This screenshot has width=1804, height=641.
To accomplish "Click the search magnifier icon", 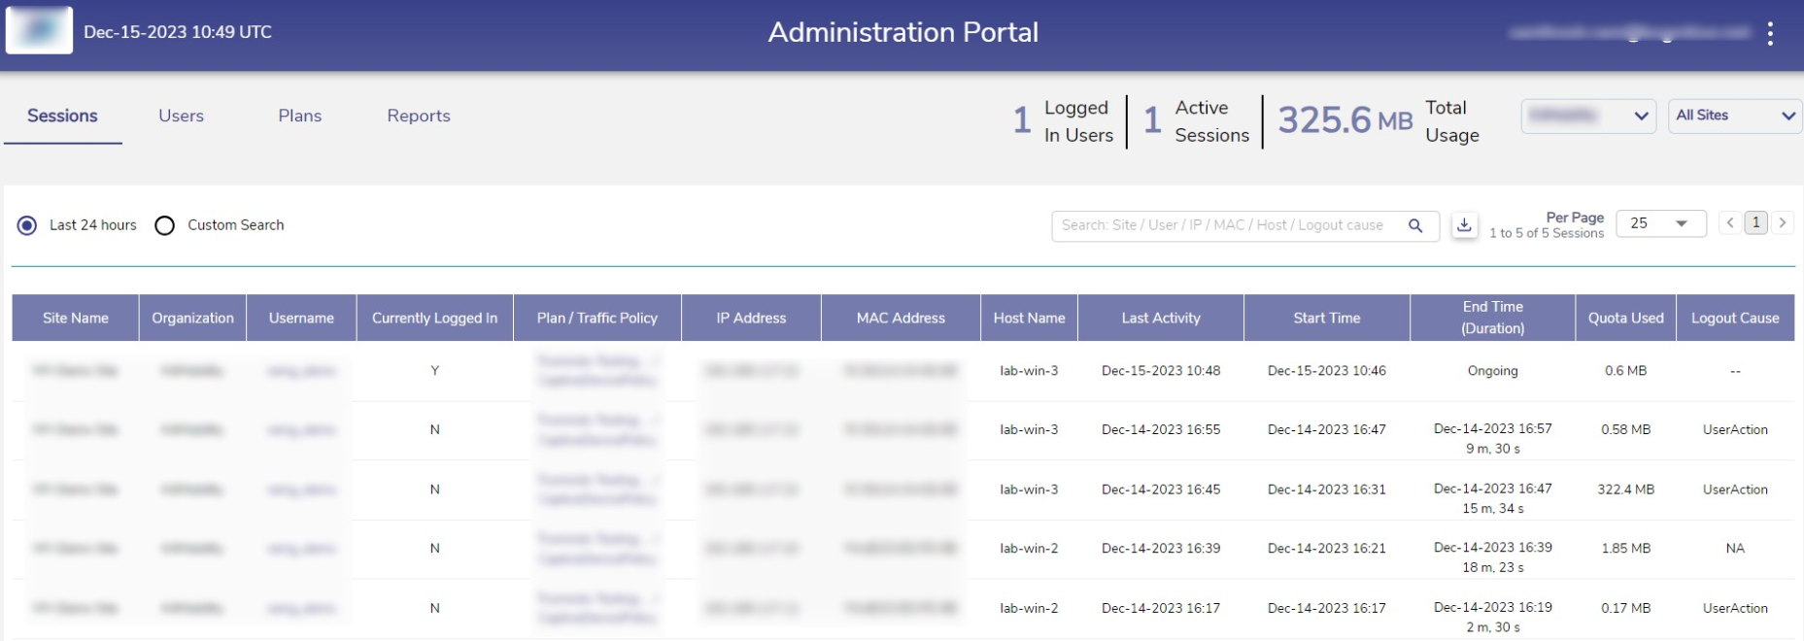I will [x=1415, y=225].
